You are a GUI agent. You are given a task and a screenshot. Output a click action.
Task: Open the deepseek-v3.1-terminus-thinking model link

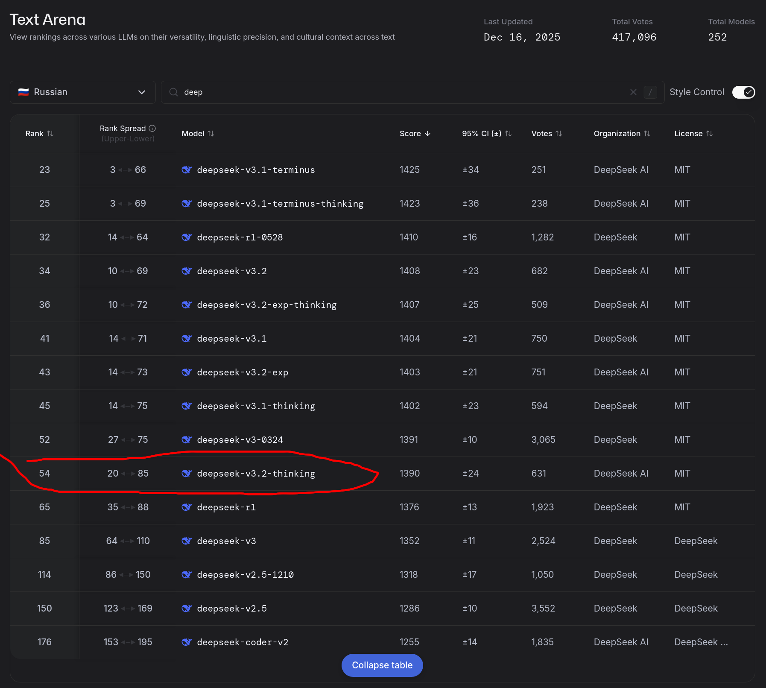pyautogui.click(x=280, y=204)
